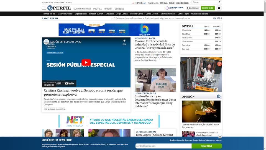Select Leptospirosis topic

coord(81,14)
